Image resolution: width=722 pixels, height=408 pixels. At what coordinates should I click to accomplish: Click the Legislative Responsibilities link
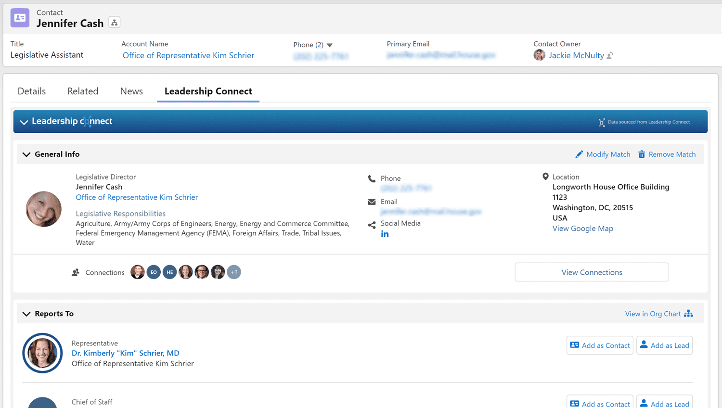pos(120,214)
